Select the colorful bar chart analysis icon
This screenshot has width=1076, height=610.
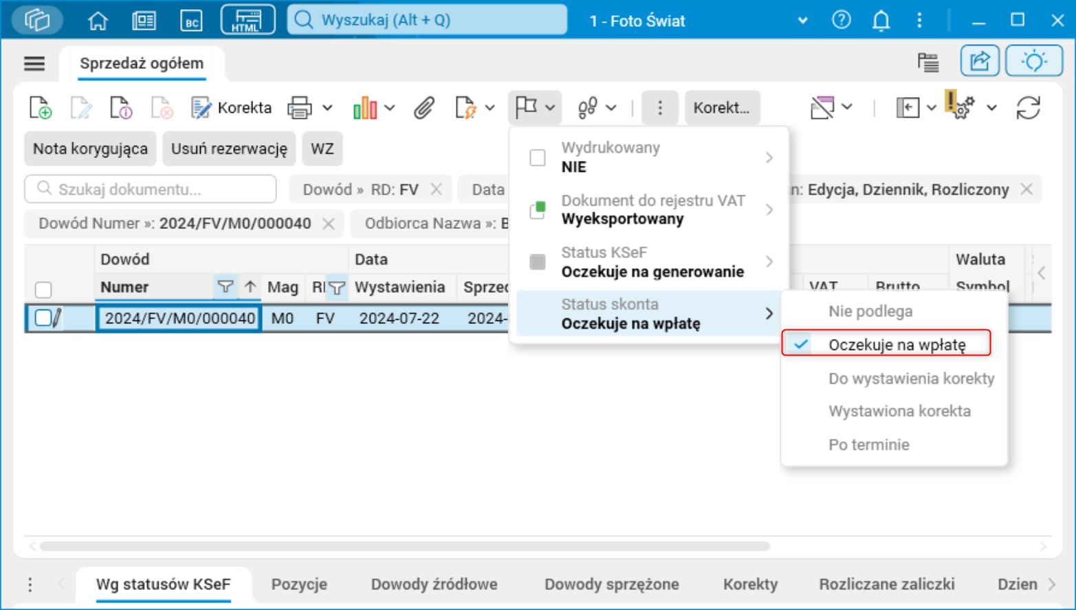coord(365,107)
